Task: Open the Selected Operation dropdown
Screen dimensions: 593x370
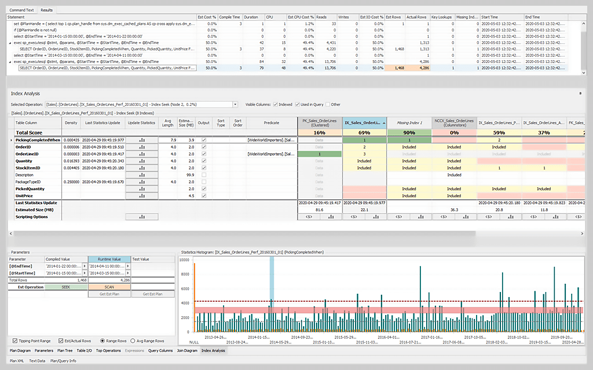Action: click(x=235, y=105)
